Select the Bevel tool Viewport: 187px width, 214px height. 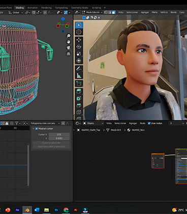point(79,105)
